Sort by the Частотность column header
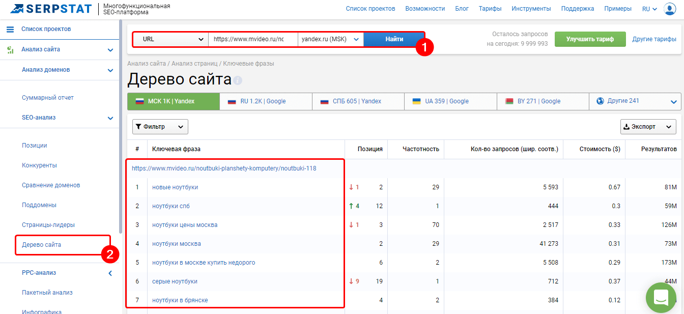 point(421,149)
